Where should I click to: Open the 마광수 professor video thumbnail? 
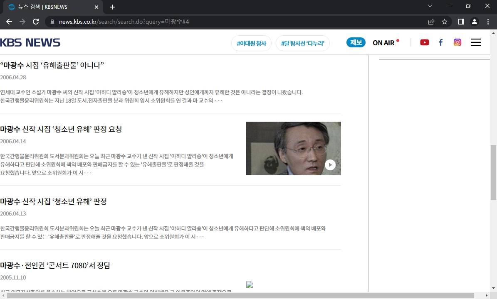pyautogui.click(x=294, y=148)
